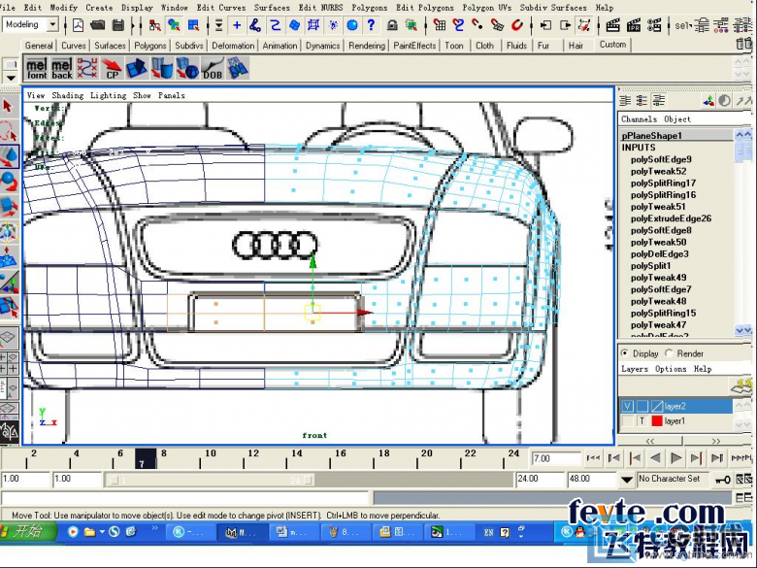This screenshot has height=568, width=757.
Task: Toggle the layer2 display type box
Action: pos(642,406)
